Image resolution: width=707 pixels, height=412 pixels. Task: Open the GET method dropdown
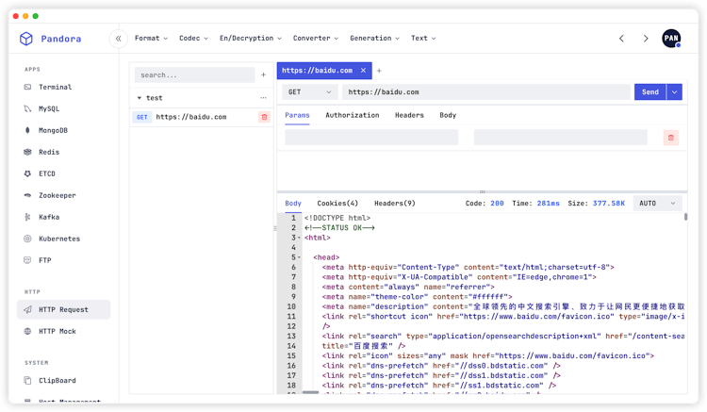tap(310, 92)
